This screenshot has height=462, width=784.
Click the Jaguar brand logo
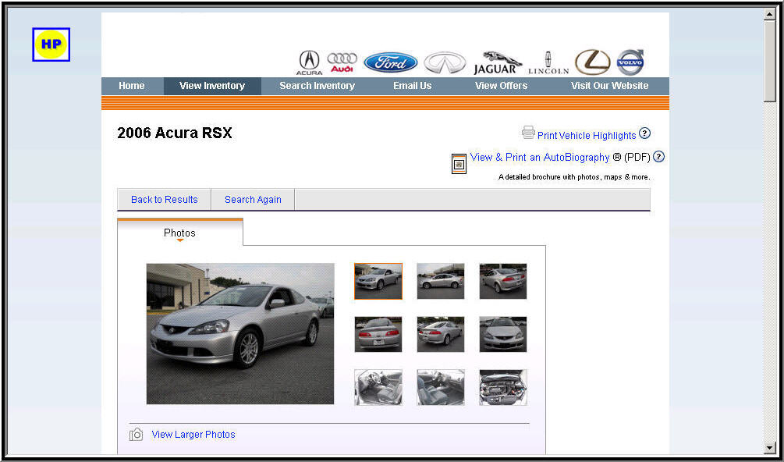coord(498,63)
